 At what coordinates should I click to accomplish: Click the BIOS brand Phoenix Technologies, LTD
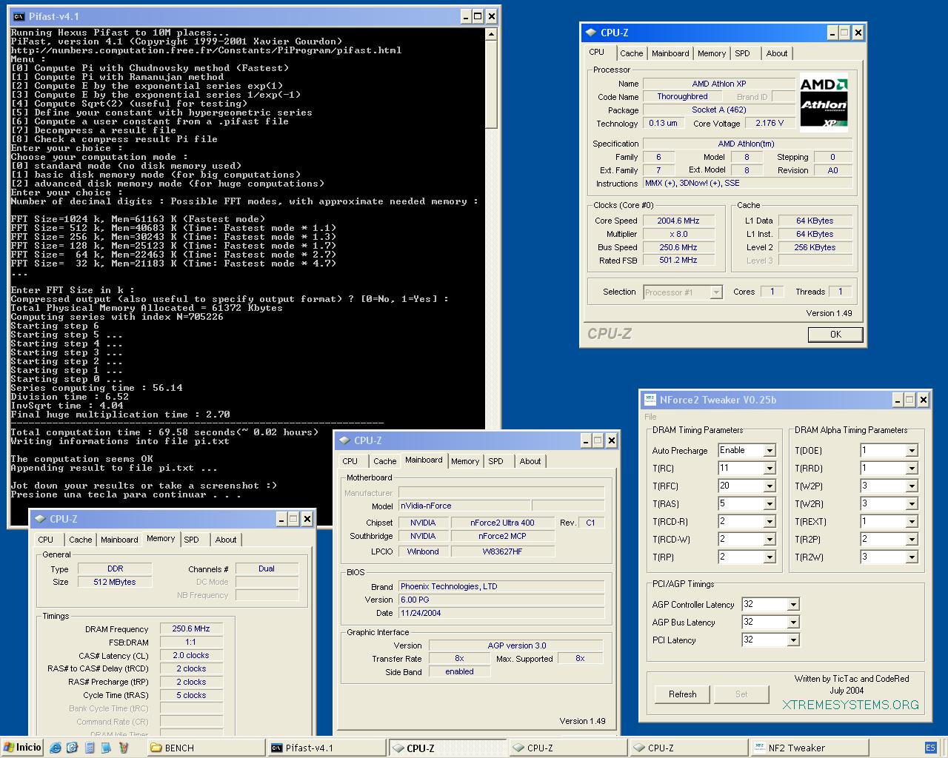[x=501, y=586]
